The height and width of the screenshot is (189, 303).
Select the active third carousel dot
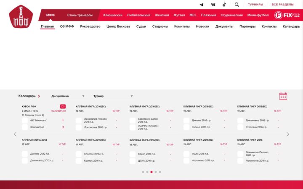tap(151, 172)
